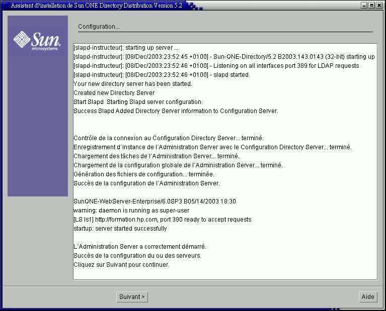
Task: Click 'Cliquez sur Suivant pour continuer.' text
Action: coord(121,264)
